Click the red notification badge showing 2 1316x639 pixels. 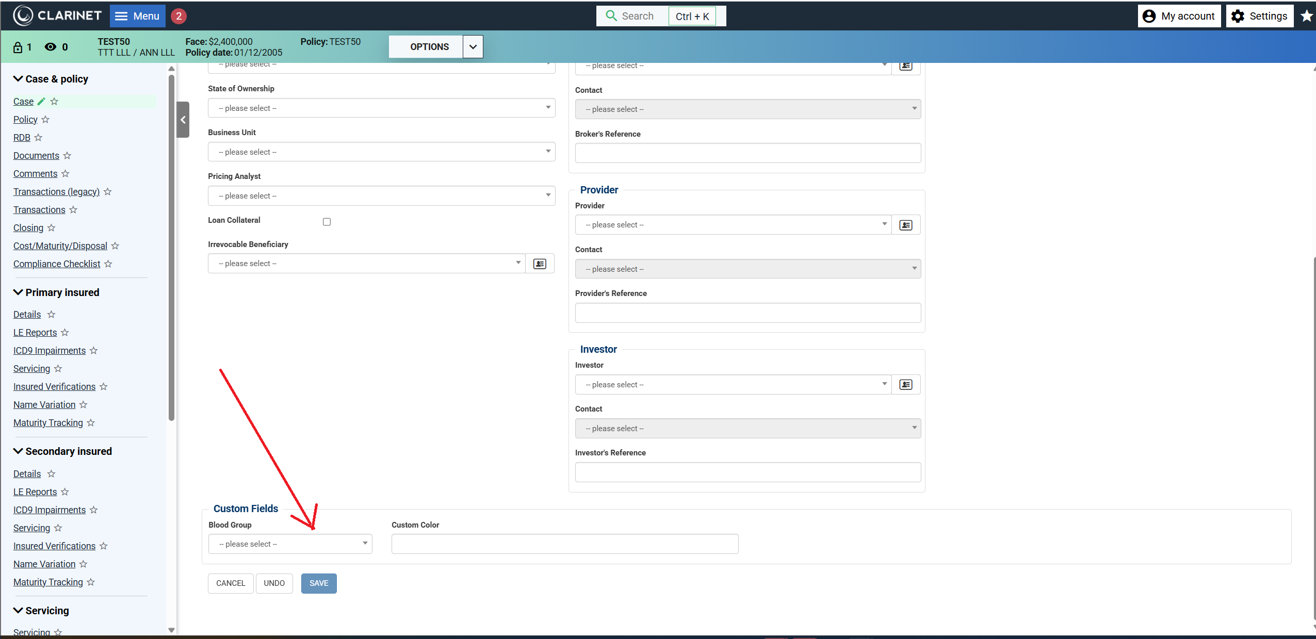tap(178, 16)
